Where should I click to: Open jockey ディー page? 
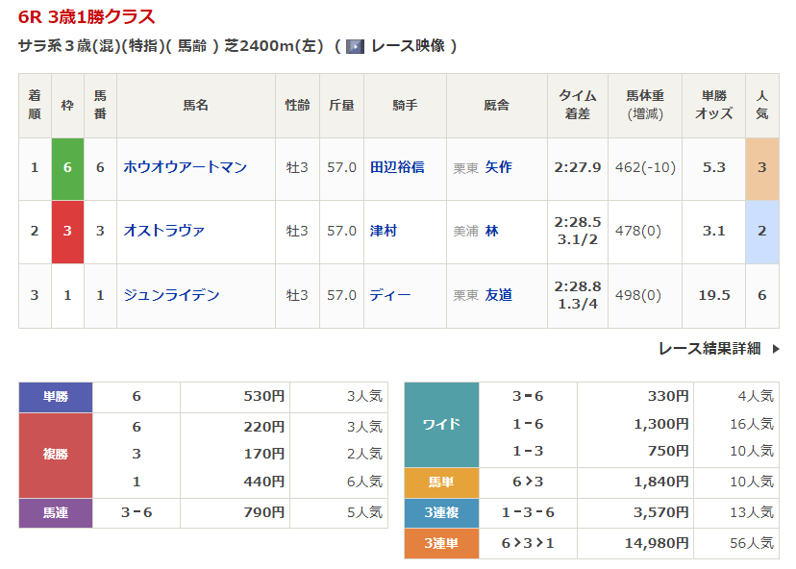point(390,295)
